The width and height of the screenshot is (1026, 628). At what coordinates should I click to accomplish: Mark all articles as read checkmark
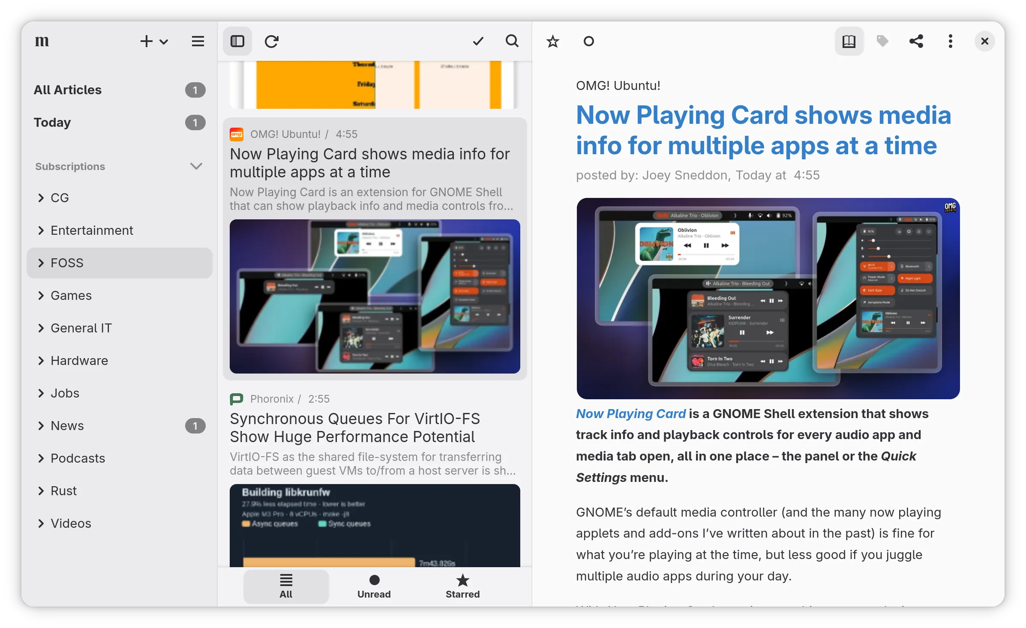(478, 42)
